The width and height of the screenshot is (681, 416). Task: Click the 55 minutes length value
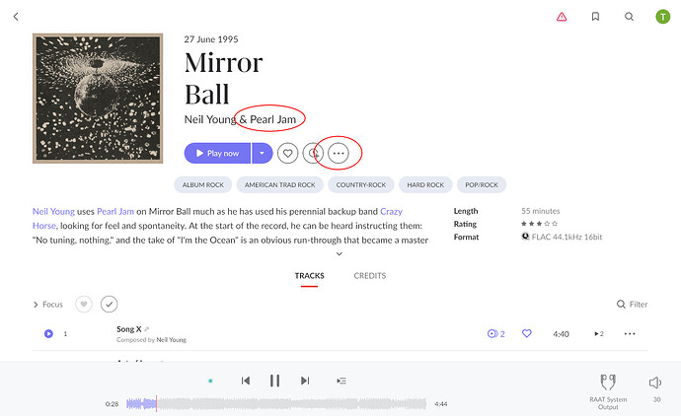point(540,211)
